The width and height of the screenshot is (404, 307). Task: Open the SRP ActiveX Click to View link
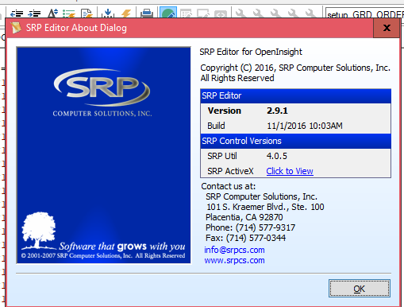click(x=290, y=171)
